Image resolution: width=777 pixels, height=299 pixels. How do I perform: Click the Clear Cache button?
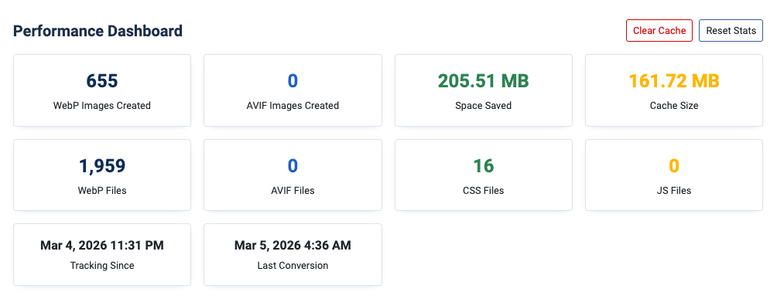pyautogui.click(x=659, y=31)
